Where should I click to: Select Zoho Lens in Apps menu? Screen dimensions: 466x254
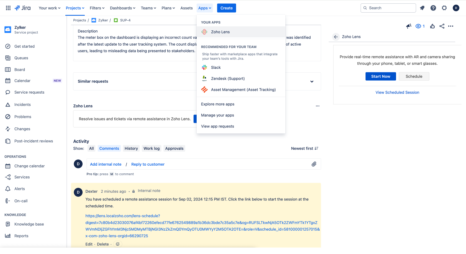241,32
